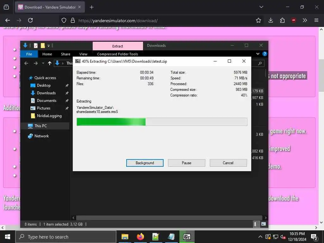Click the Explorer back arrow

[x=26, y=63]
